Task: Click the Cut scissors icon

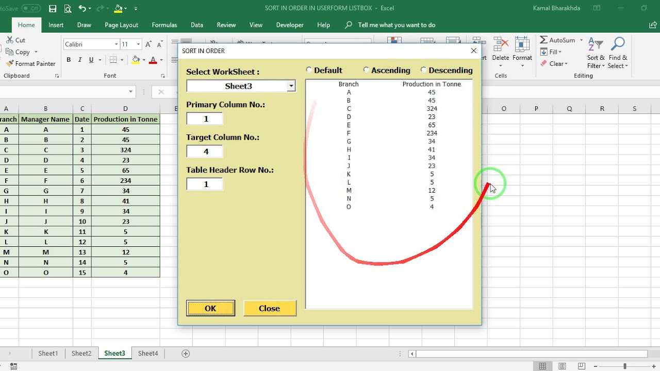Action: coord(9,40)
